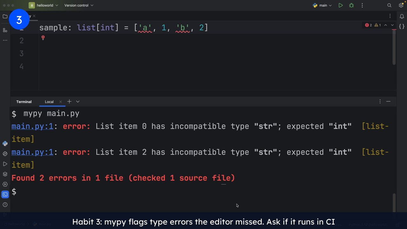Open the Run tool window triangle icon in the left sidebar
The height and width of the screenshot is (229, 407).
coord(5,164)
